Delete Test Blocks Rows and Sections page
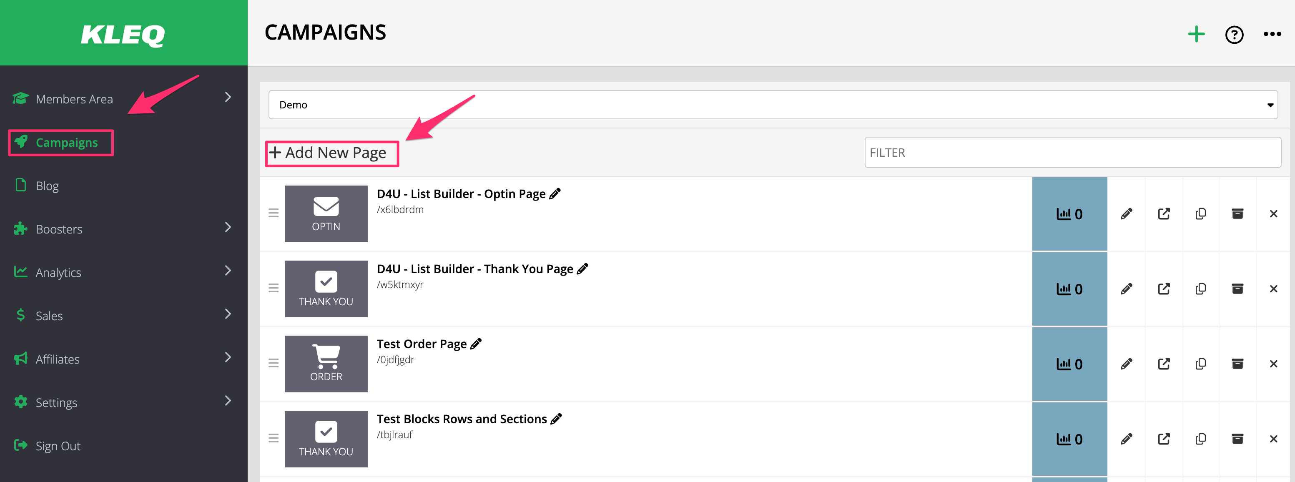The image size is (1295, 482). [x=1273, y=439]
